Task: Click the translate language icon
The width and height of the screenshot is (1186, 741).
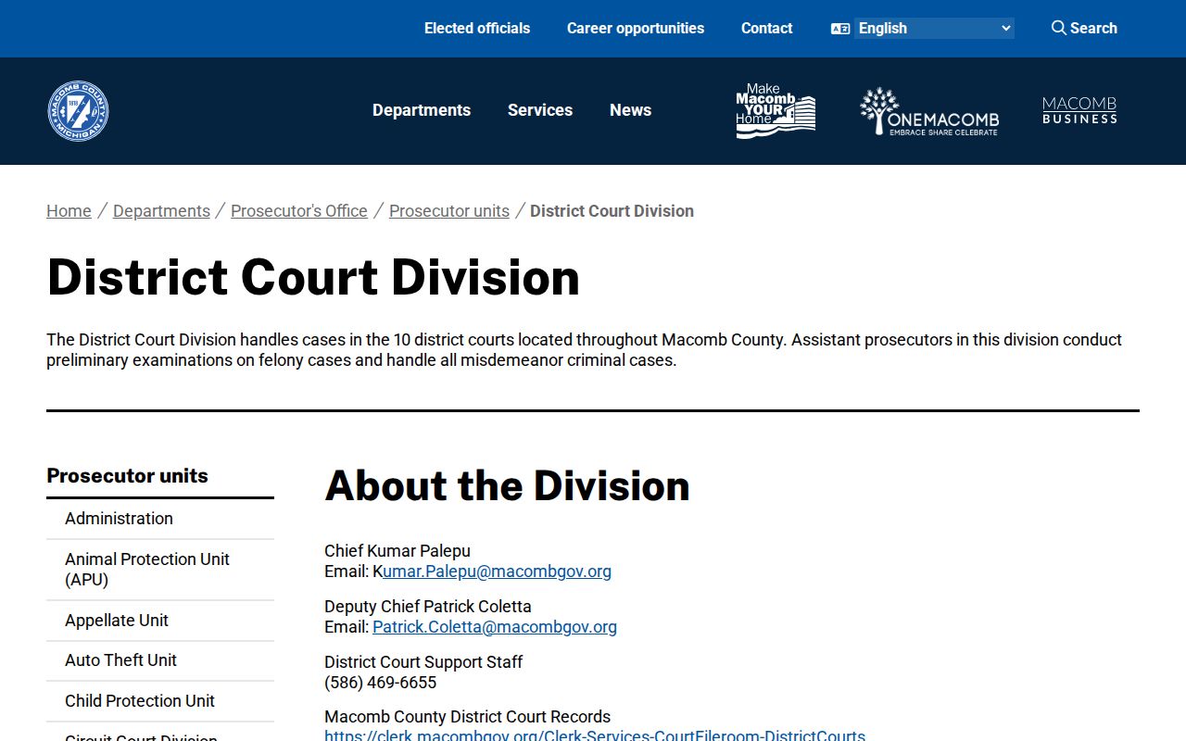Action: [x=840, y=29]
